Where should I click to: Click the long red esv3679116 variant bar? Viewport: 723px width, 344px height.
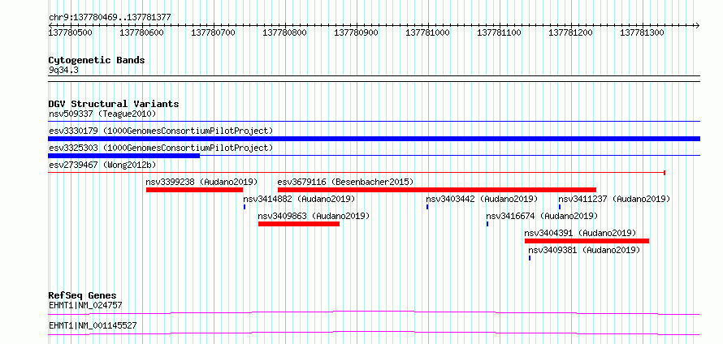pos(437,190)
